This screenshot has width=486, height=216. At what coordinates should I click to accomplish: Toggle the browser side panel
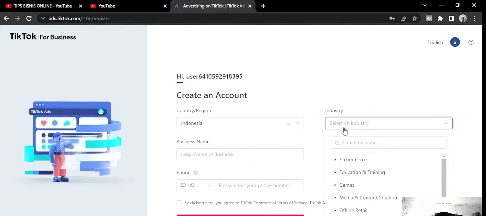click(452, 18)
